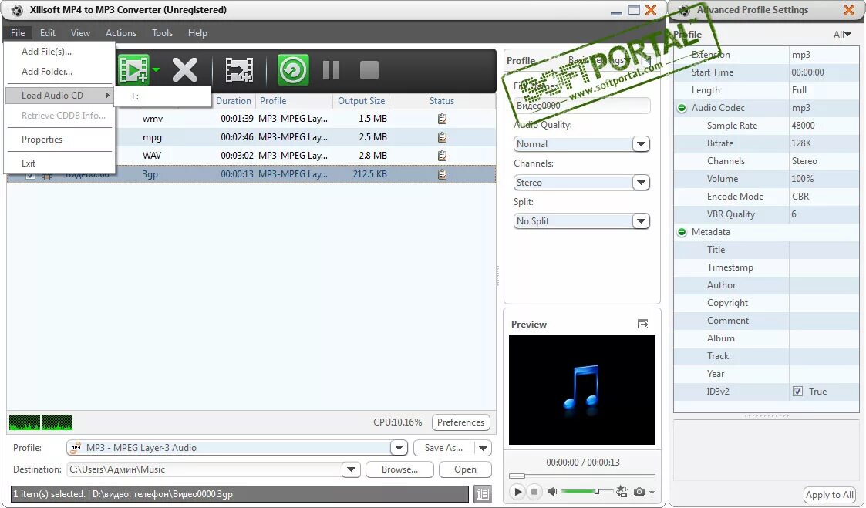Click the music note preview thumbnail
Screen dimensions: 866x508
(581, 390)
